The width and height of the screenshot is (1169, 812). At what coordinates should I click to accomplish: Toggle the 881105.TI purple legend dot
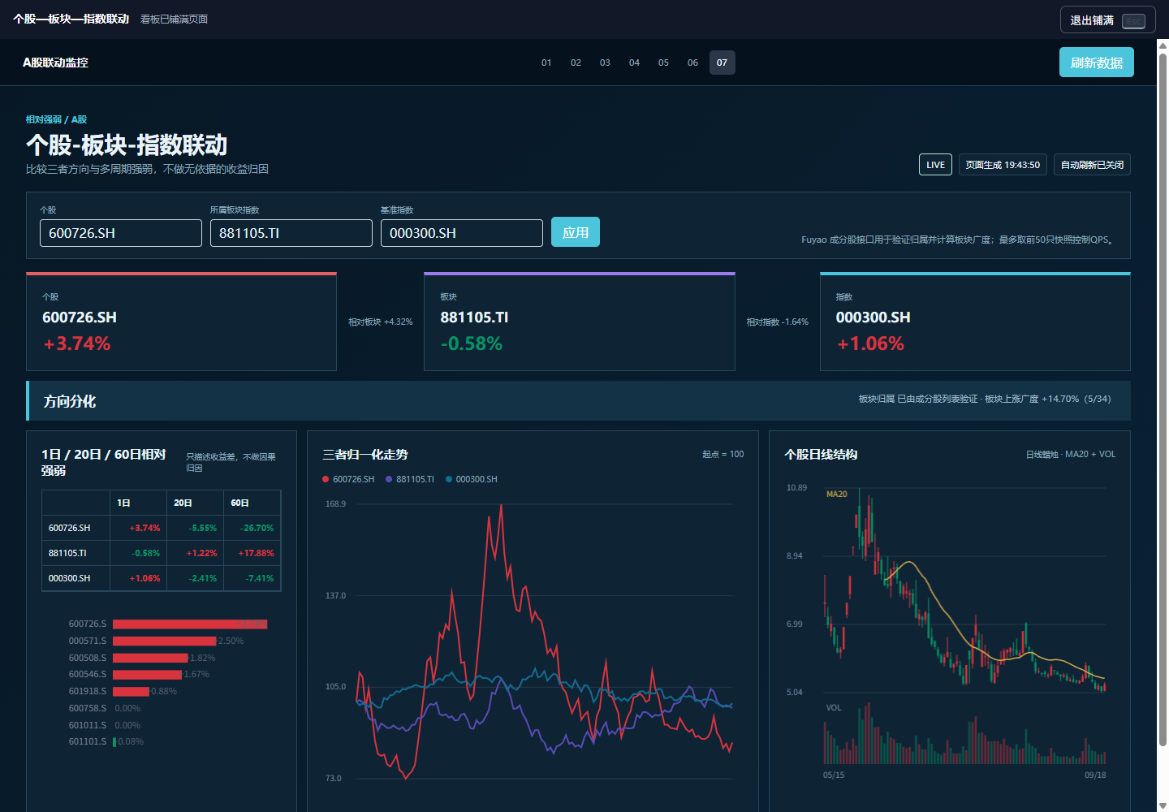[x=389, y=479]
